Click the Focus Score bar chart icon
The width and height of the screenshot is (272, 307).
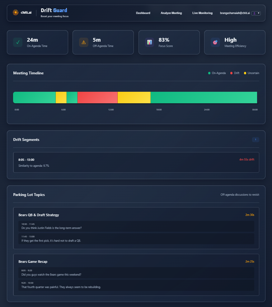tap(149, 42)
